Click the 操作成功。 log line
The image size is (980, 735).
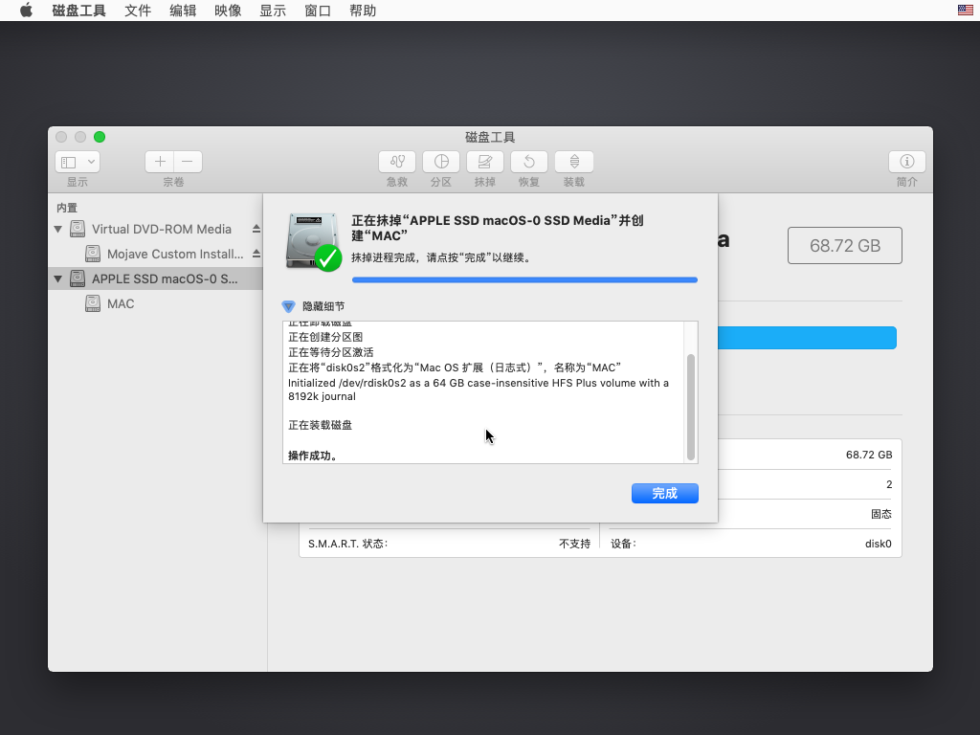pyautogui.click(x=313, y=456)
